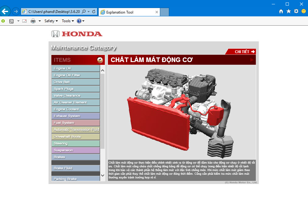The image size is (308, 209).
Task: Close the Explanation Tool tab
Action: pos(156,12)
